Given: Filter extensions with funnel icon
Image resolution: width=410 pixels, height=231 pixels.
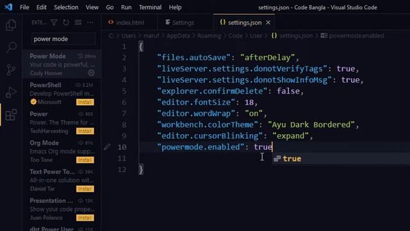Looking at the screenshot, I should click(x=54, y=22).
